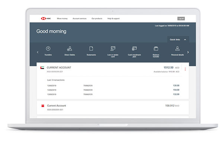Open the Personal details icon
Viewport: 223px width, 144px height.
[x=177, y=48]
